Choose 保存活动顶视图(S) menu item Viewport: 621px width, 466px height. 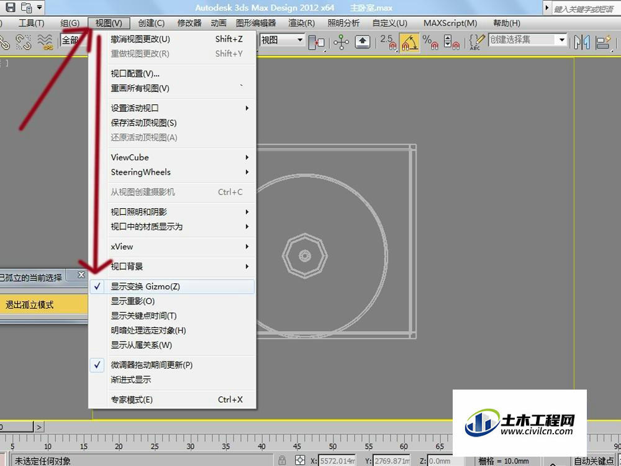coord(172,123)
